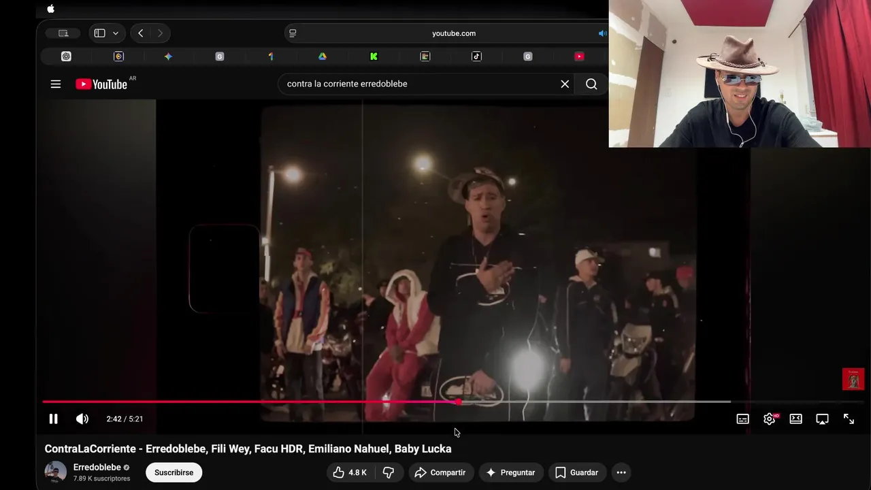Click the Preguntar ask button
The width and height of the screenshot is (871, 490).
click(x=510, y=472)
